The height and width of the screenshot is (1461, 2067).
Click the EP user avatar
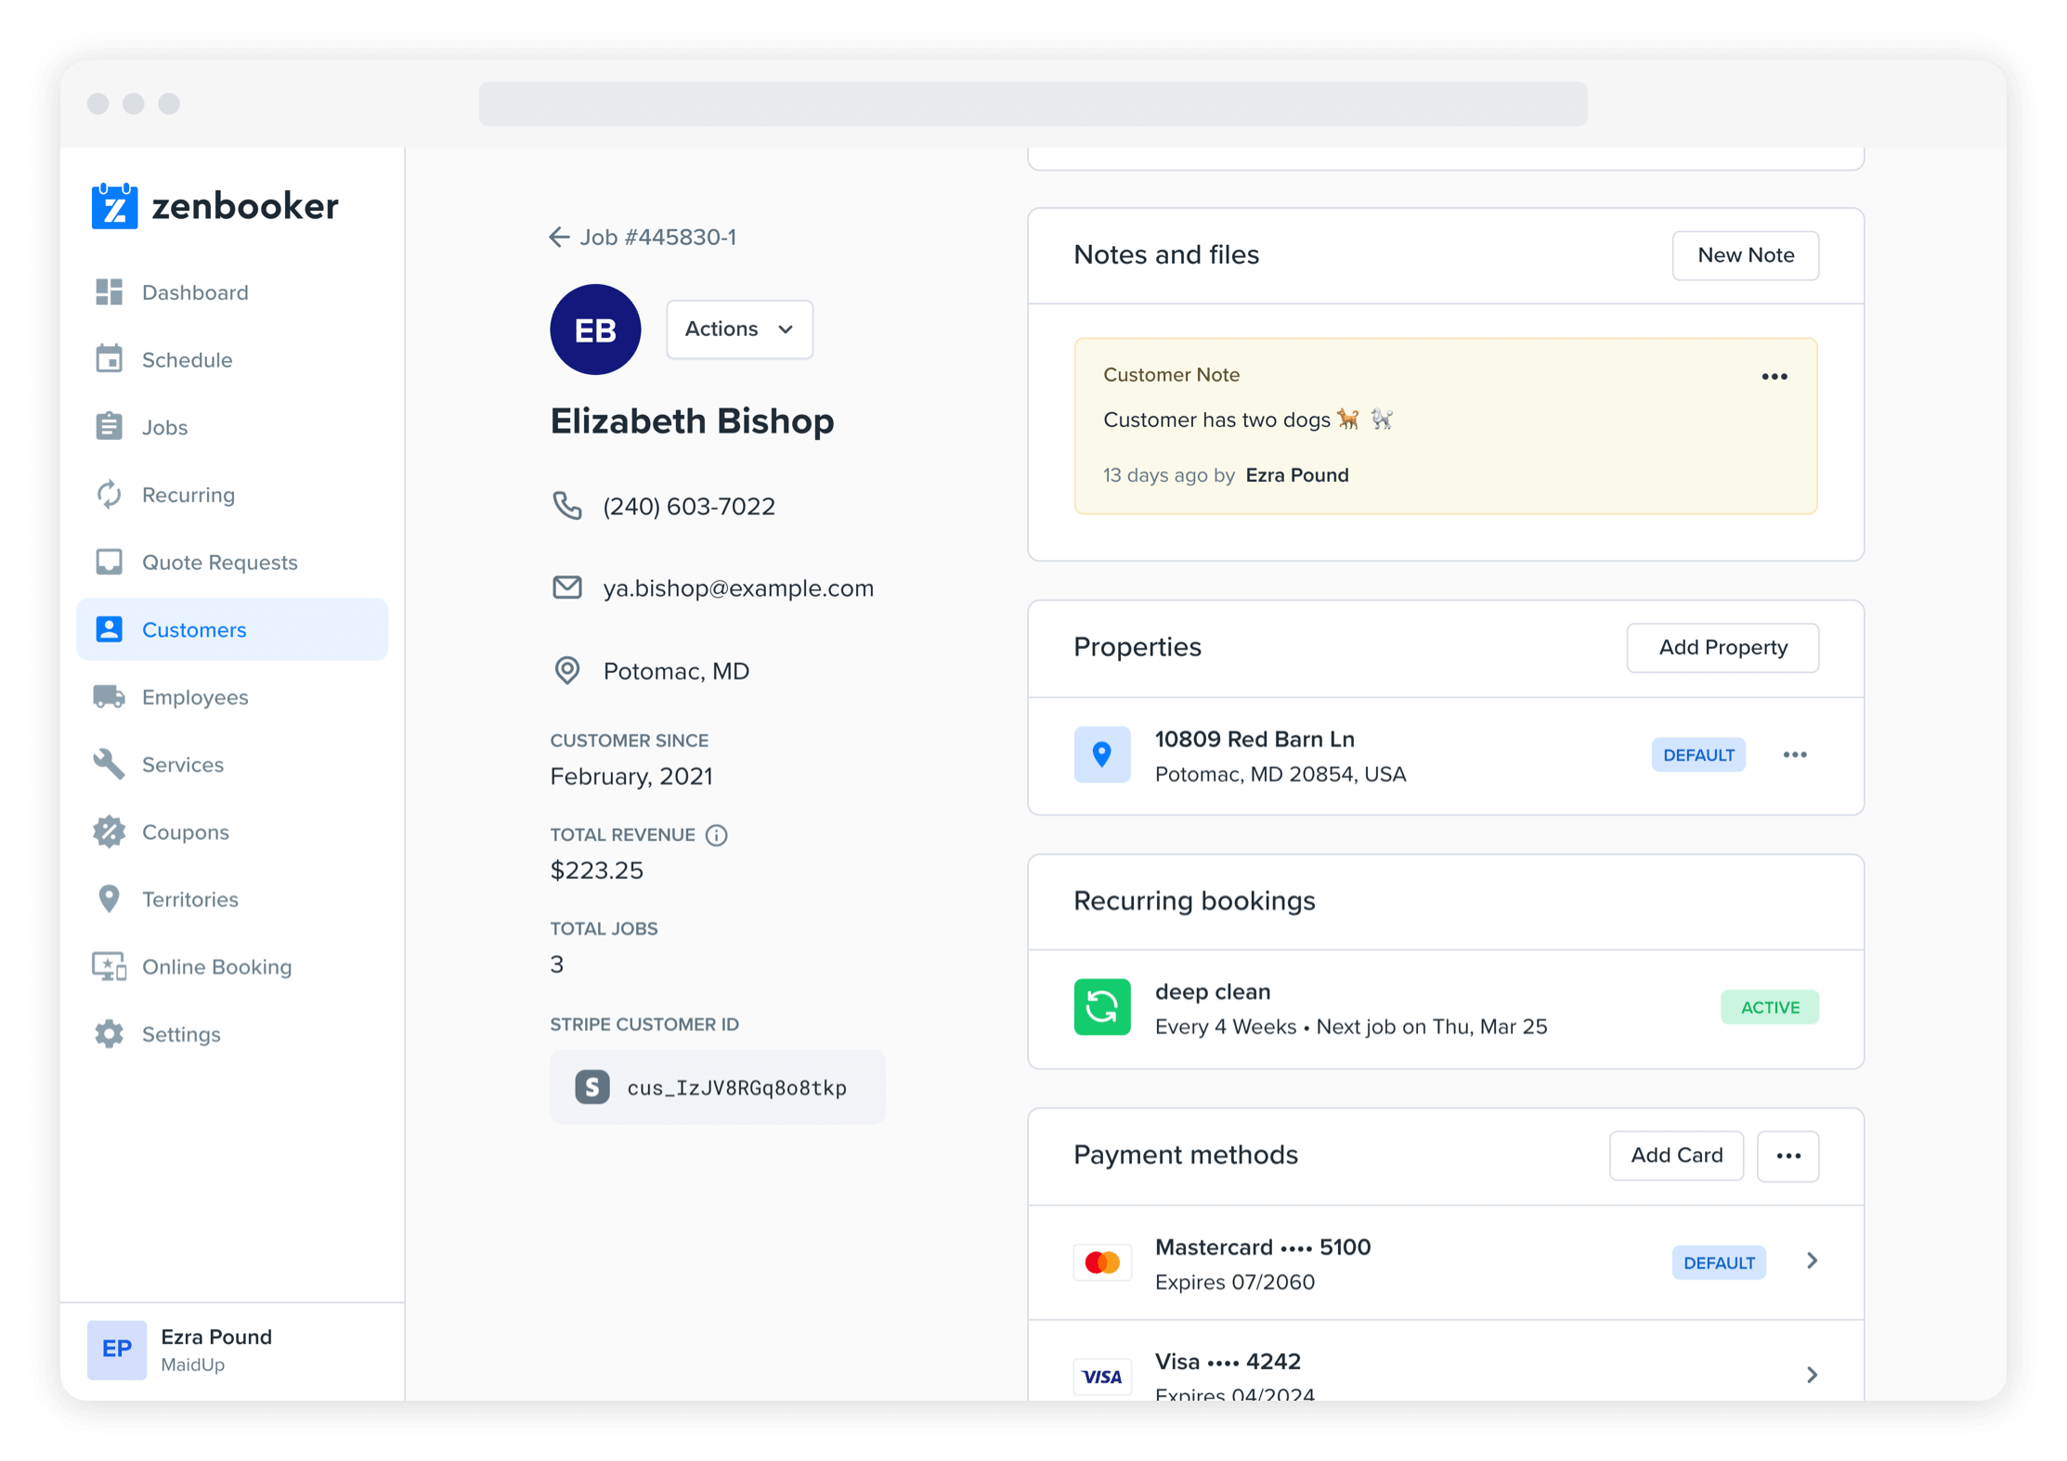(x=116, y=1350)
